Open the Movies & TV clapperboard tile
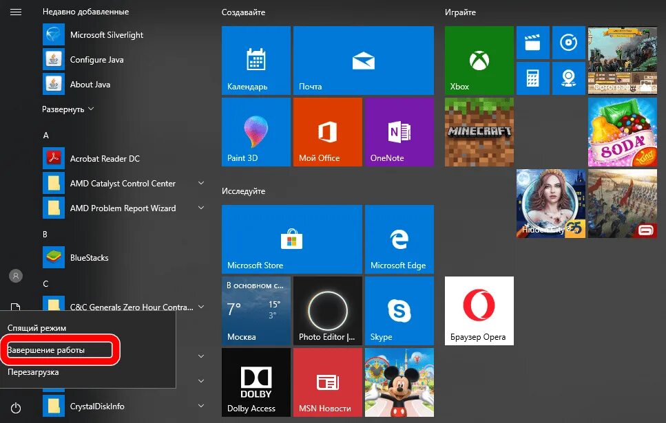The height and width of the screenshot is (423, 666). click(532, 43)
